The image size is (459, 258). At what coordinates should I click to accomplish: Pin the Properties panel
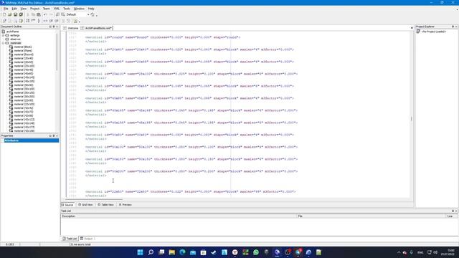point(54,135)
